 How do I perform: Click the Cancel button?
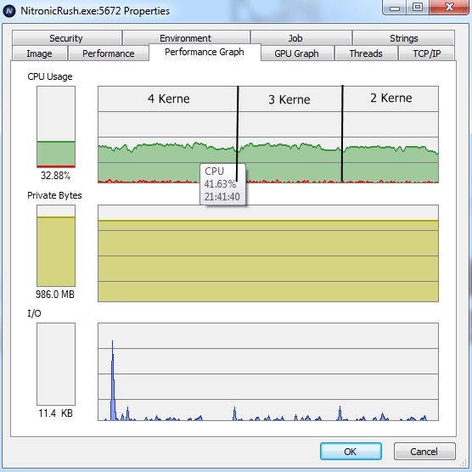424,452
